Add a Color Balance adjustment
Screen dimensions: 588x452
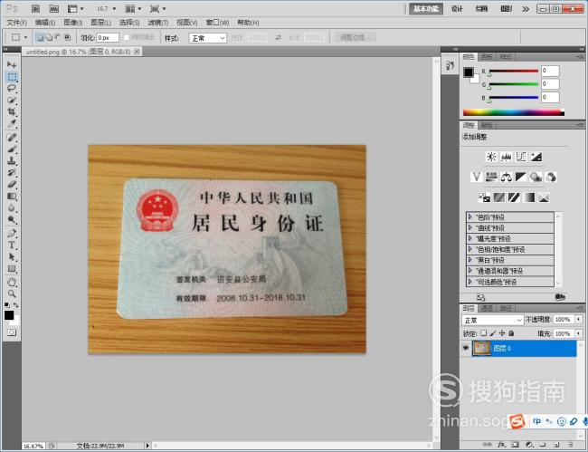pyautogui.click(x=507, y=177)
